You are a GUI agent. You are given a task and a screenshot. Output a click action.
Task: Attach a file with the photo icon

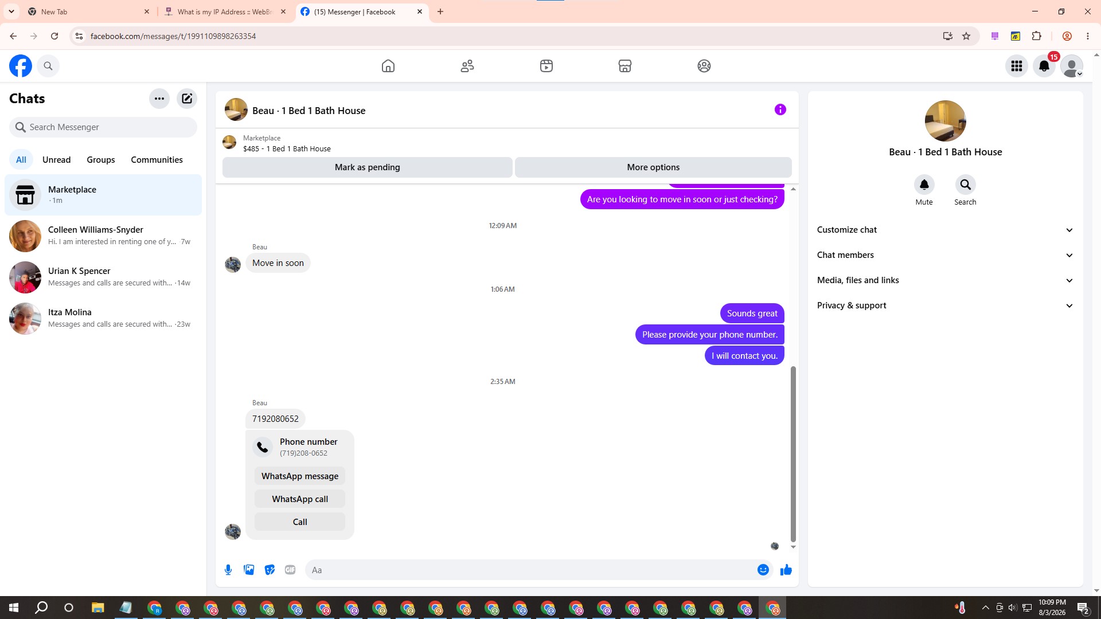tap(249, 570)
